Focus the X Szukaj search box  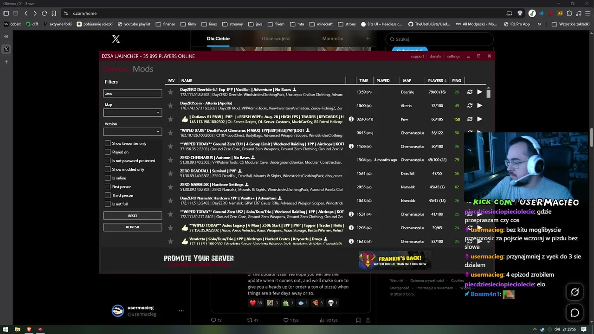[439, 39]
